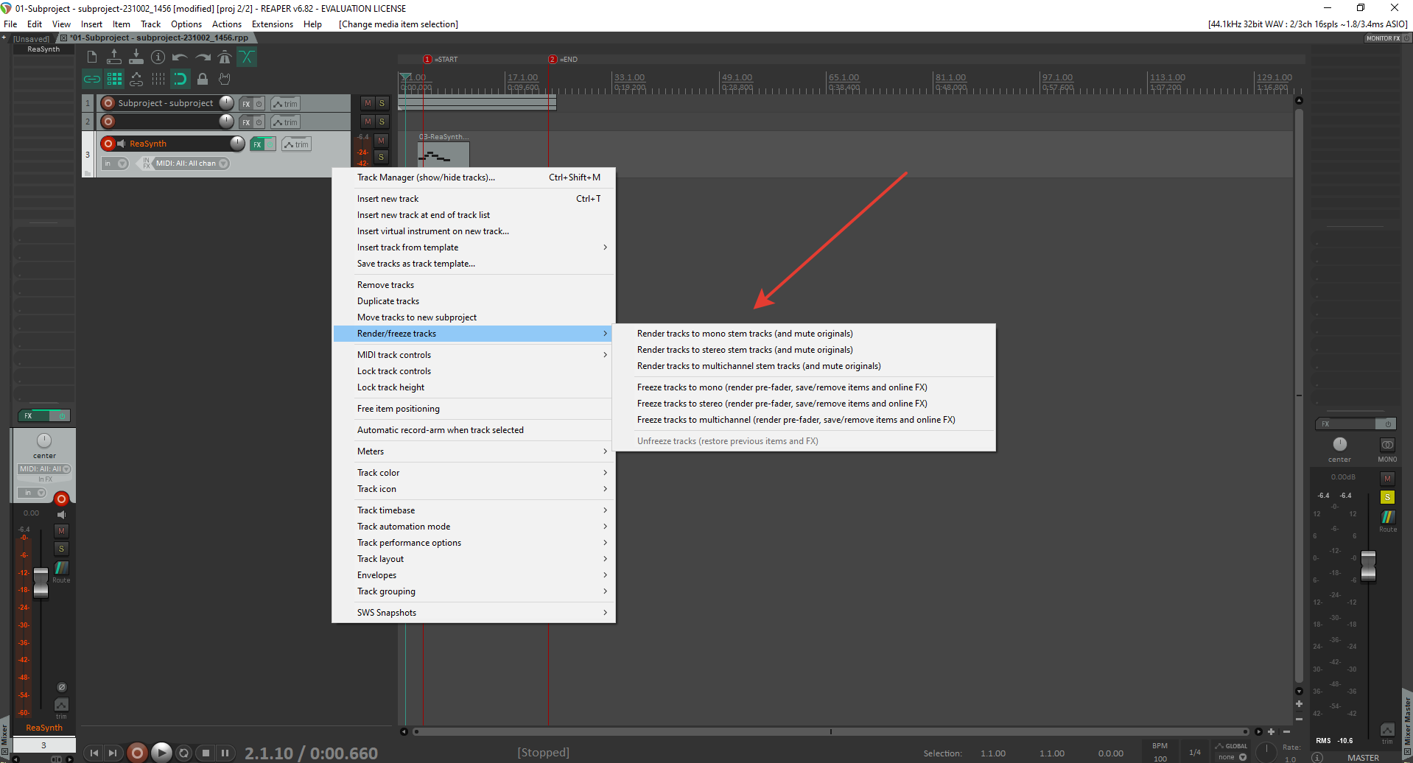
Task: Open MIDI: All: All chan input dropdown
Action: [x=192, y=163]
